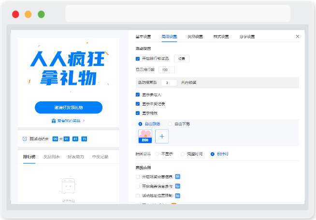
Task: Uncheck the 显示参与人 checkbox
Action: tap(138, 94)
